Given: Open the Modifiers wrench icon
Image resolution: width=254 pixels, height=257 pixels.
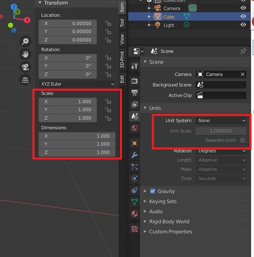Looking at the screenshot, I should [135, 155].
